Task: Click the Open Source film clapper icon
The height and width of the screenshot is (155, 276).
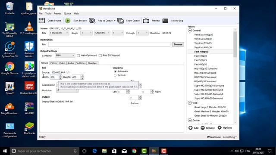Action: point(42,21)
